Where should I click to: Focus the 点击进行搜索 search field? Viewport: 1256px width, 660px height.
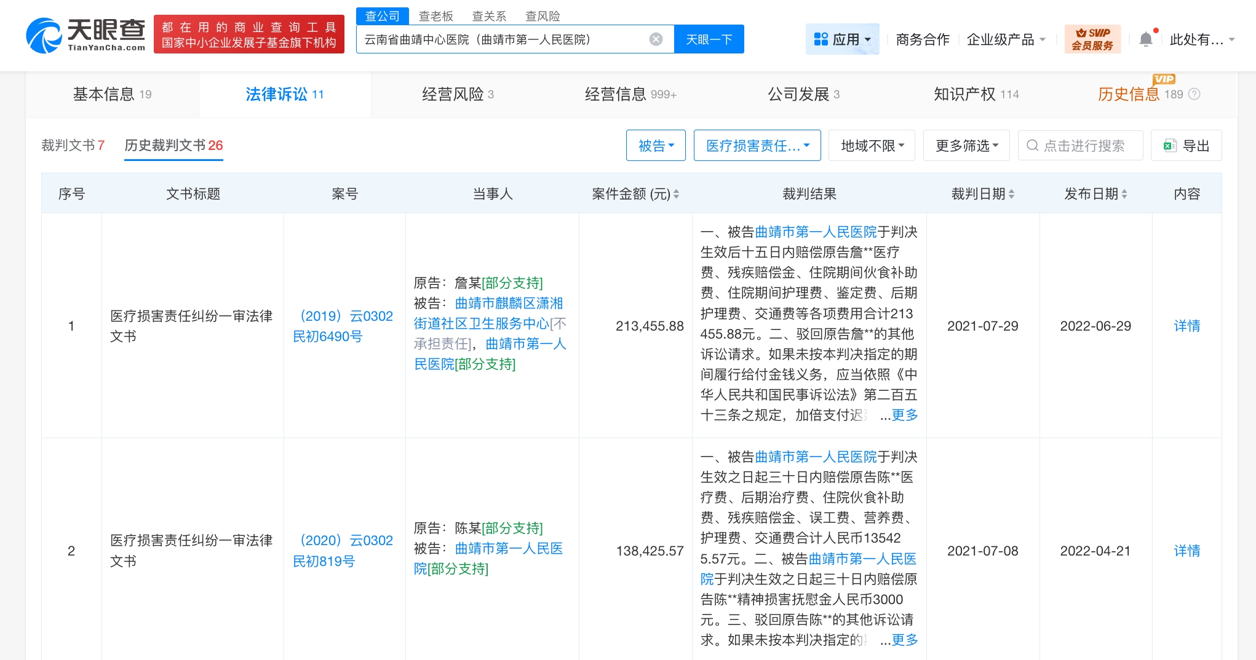coord(1080,146)
